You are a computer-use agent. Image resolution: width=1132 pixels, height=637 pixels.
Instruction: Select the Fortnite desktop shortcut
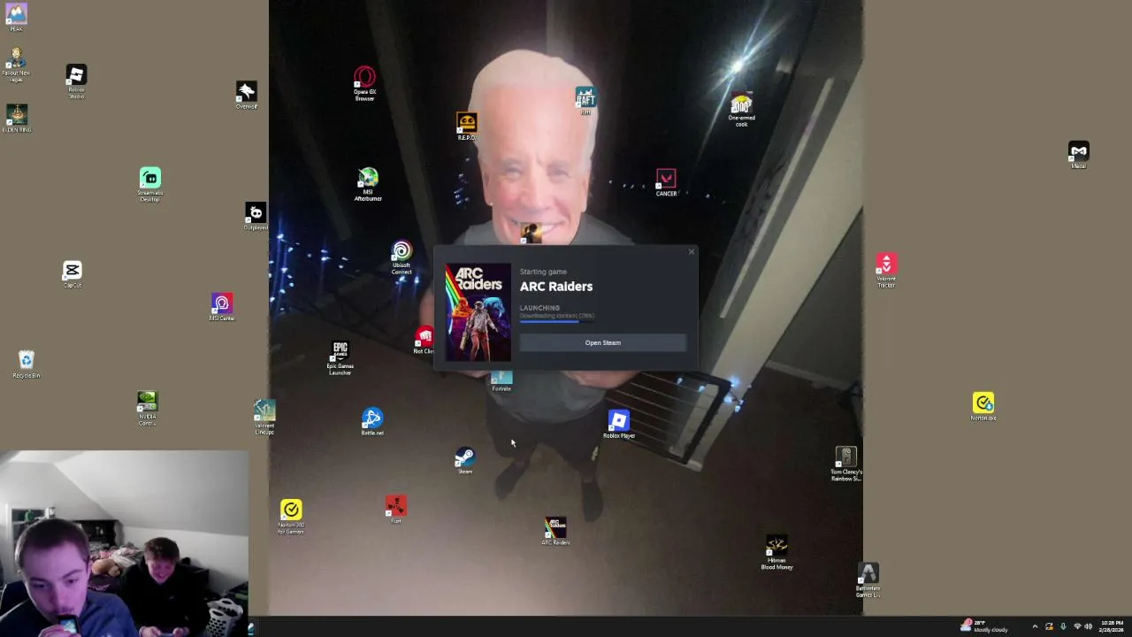point(501,382)
